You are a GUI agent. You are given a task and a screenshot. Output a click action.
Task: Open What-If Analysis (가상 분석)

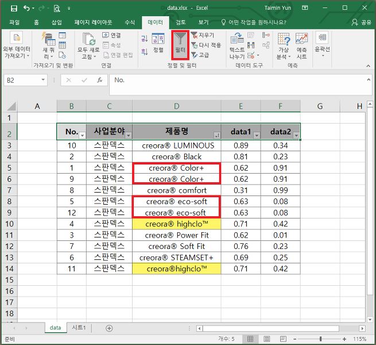(284, 45)
